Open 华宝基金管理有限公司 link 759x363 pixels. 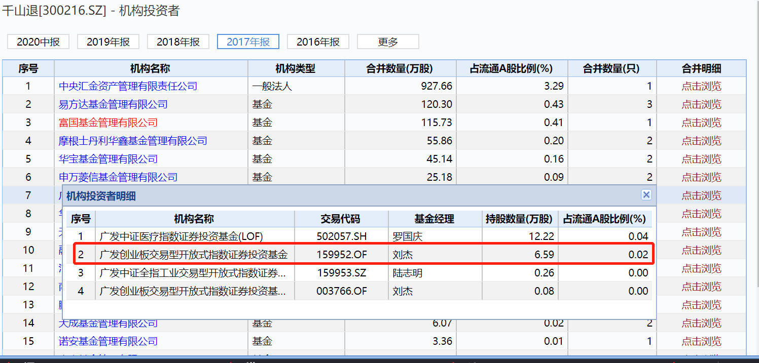pos(108,159)
